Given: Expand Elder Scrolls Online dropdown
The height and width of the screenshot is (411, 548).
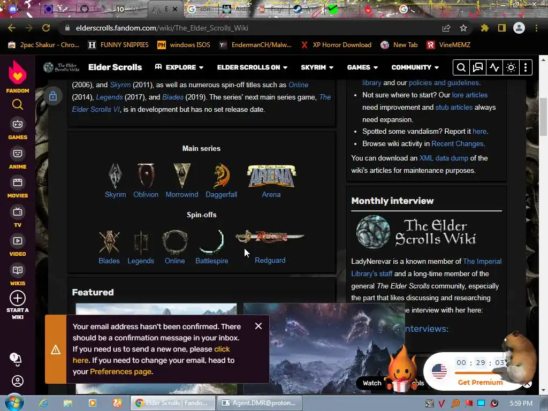Looking at the screenshot, I should (x=252, y=67).
